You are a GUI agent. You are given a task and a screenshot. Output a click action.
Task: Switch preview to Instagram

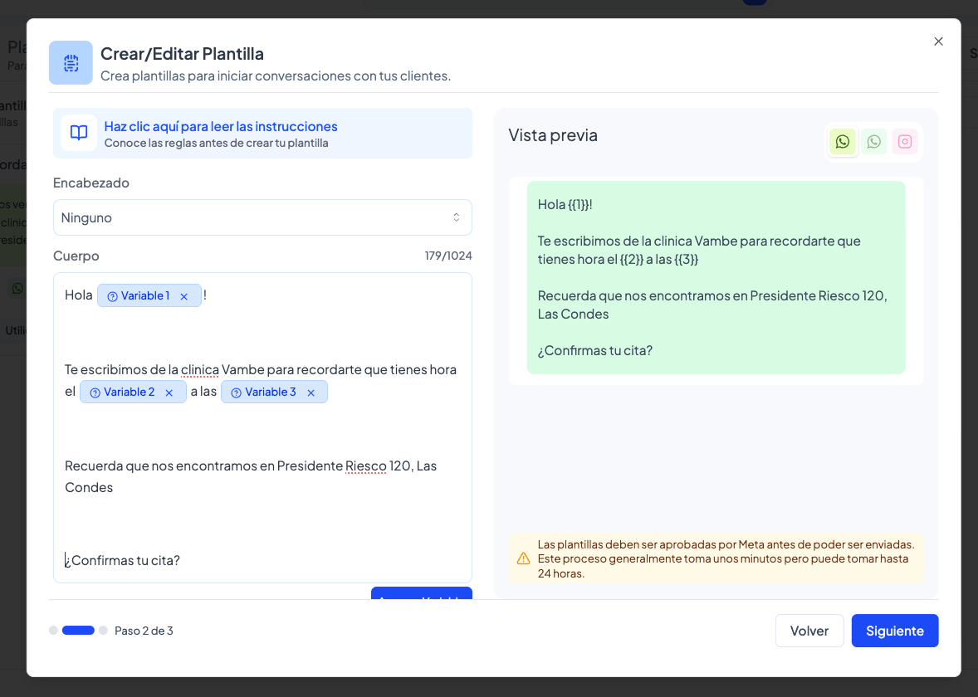pyautogui.click(x=905, y=142)
